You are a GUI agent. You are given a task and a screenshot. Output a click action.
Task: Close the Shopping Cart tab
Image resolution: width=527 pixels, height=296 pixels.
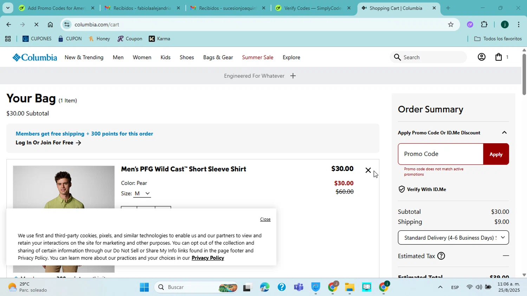point(434,8)
